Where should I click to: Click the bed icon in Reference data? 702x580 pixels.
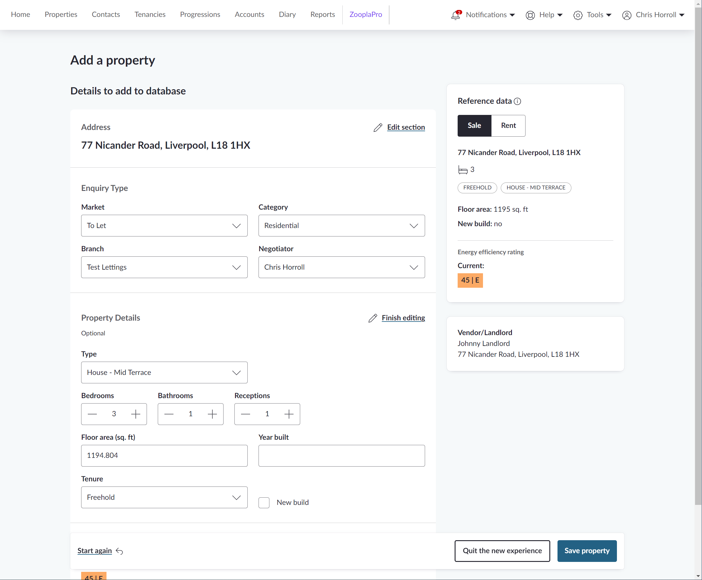click(463, 170)
